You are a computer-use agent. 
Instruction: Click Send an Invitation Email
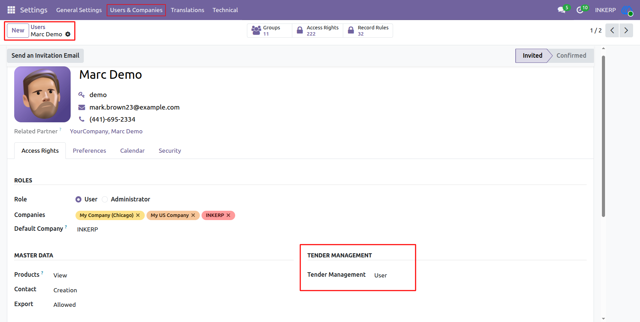[45, 56]
